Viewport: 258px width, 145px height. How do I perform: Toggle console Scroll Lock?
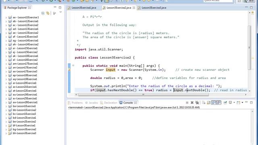(x=208, y=103)
